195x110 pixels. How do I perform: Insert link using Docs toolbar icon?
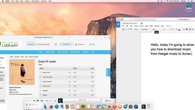[184, 29]
